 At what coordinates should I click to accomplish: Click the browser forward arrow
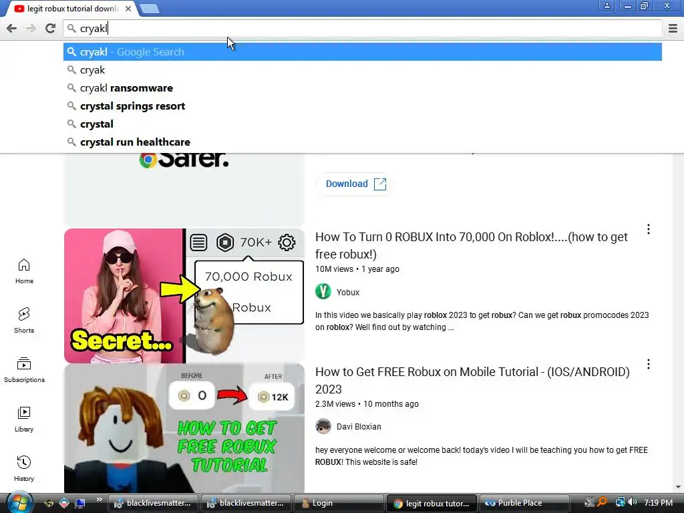tap(31, 28)
